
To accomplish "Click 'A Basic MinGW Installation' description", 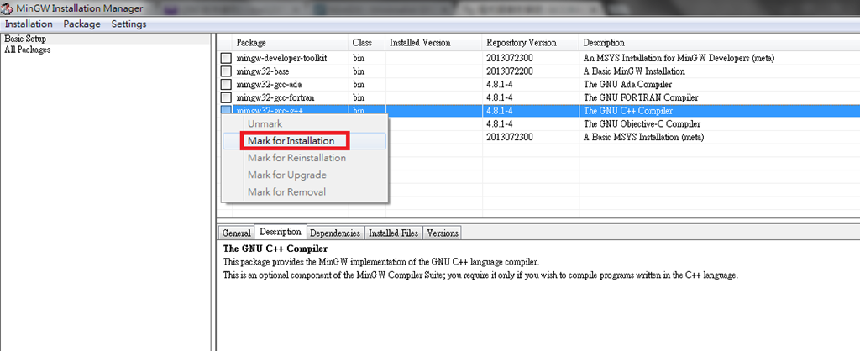I will [634, 71].
